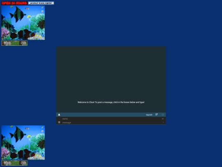This screenshot has width=222, height=167.
Task: Click the Upgrade link
Action: point(149,115)
